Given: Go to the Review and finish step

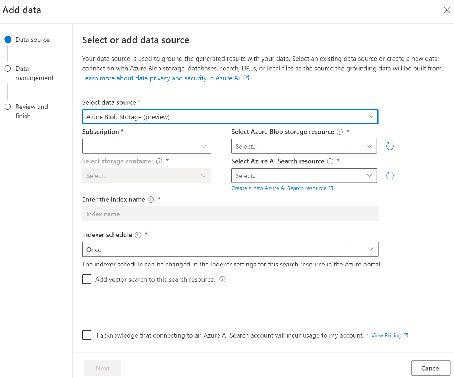Looking at the screenshot, I should tap(32, 111).
